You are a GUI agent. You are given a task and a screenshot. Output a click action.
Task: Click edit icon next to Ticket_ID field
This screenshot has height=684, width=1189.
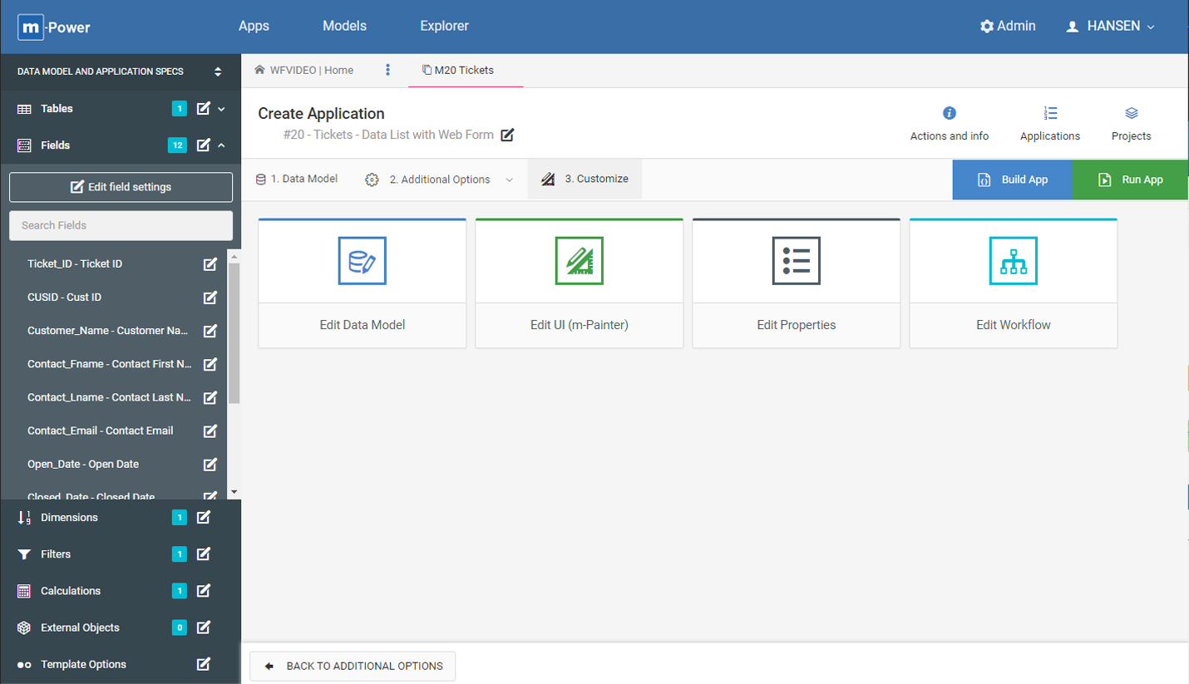coord(210,264)
